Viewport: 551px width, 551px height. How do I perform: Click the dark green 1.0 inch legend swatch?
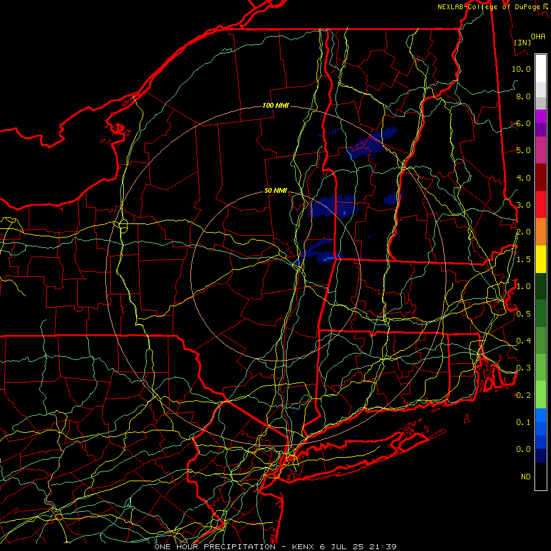[541, 287]
